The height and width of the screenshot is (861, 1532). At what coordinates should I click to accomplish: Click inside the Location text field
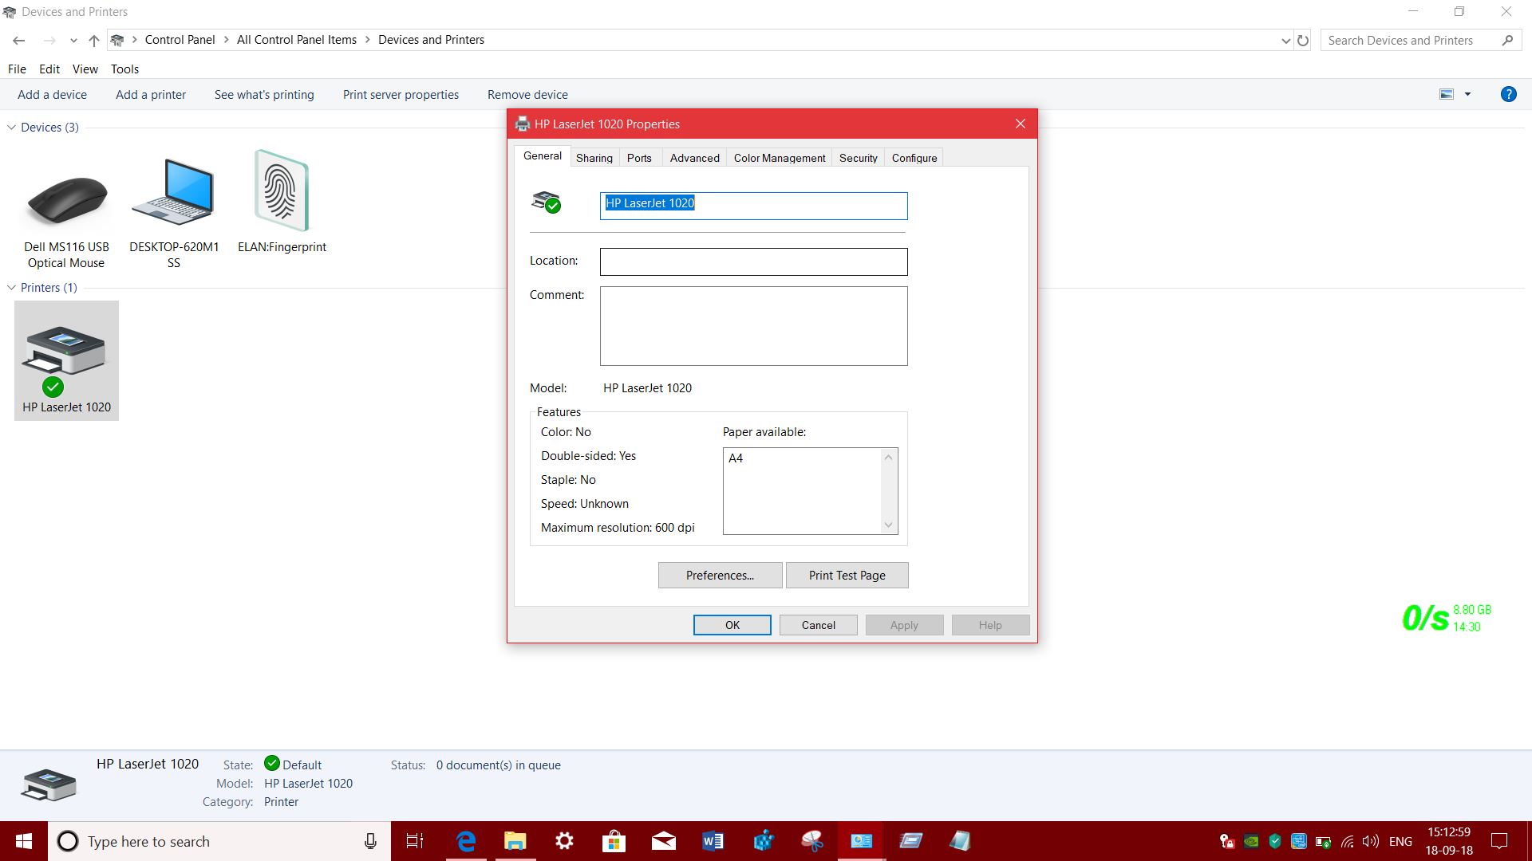[753, 261]
